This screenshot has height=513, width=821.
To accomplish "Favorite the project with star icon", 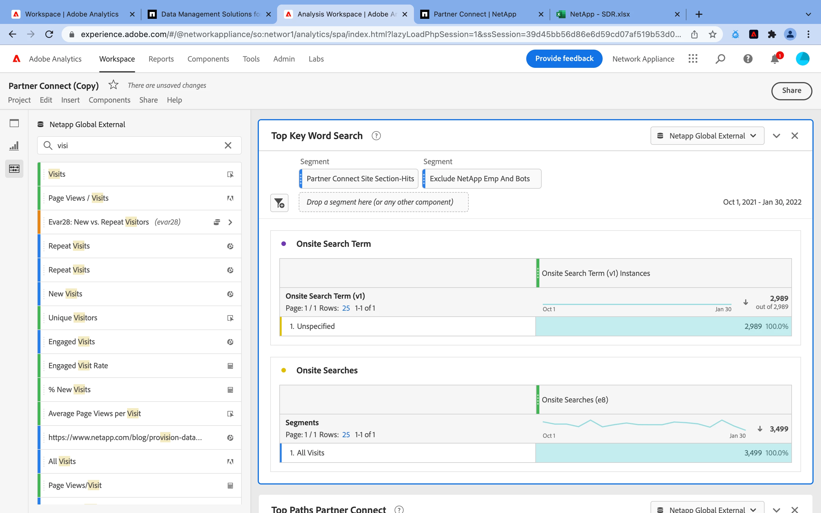I will tap(113, 85).
